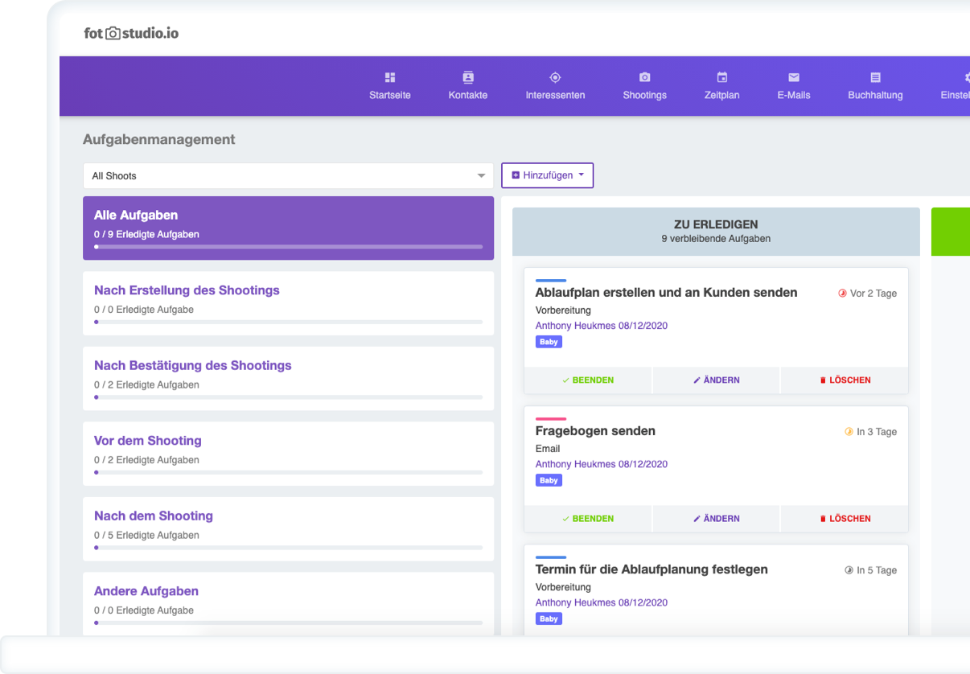The height and width of the screenshot is (674, 970).
Task: Click the Startseite dashboard icon
Action: click(390, 77)
